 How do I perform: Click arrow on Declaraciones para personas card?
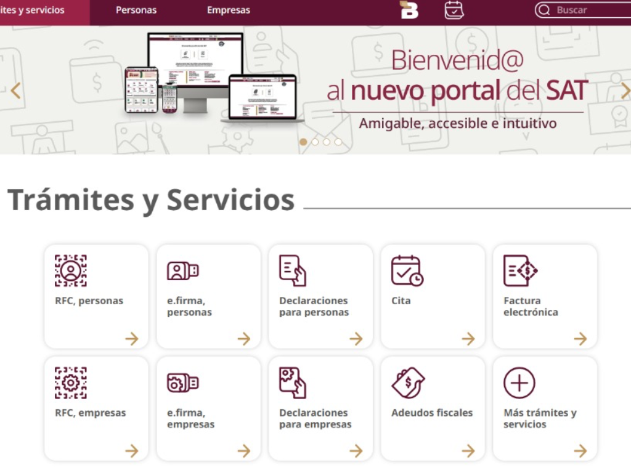(356, 339)
